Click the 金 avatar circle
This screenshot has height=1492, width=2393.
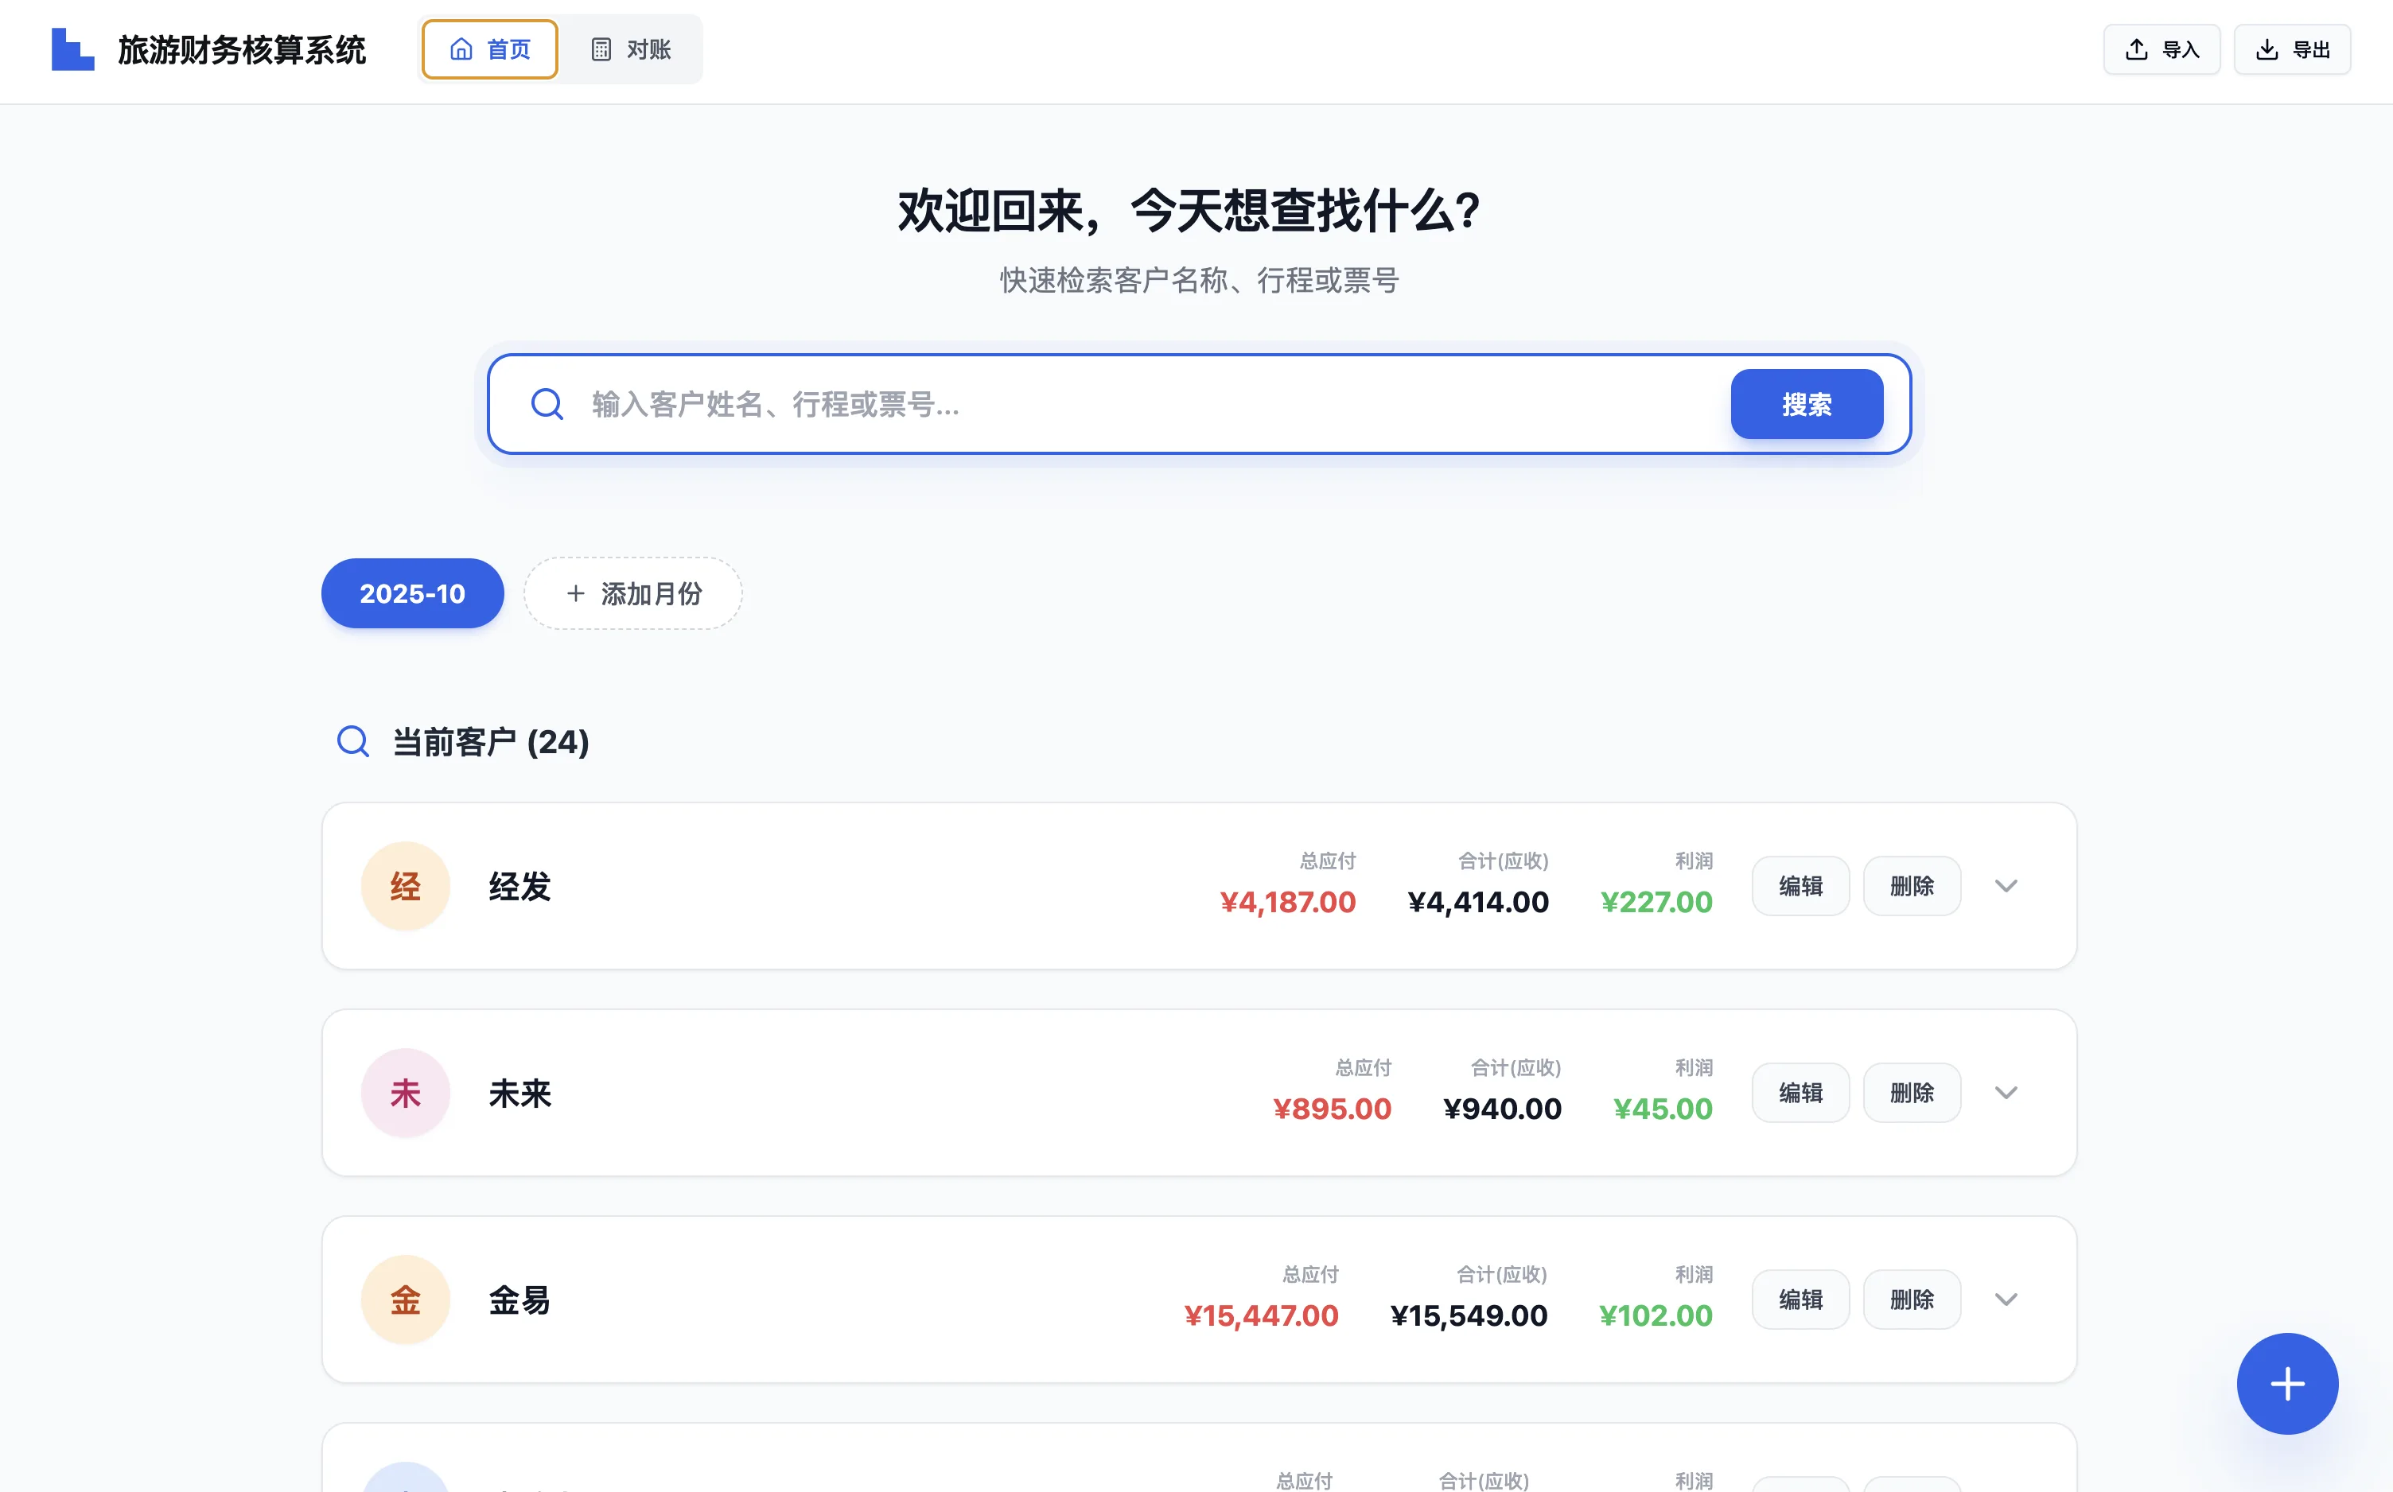point(406,1300)
